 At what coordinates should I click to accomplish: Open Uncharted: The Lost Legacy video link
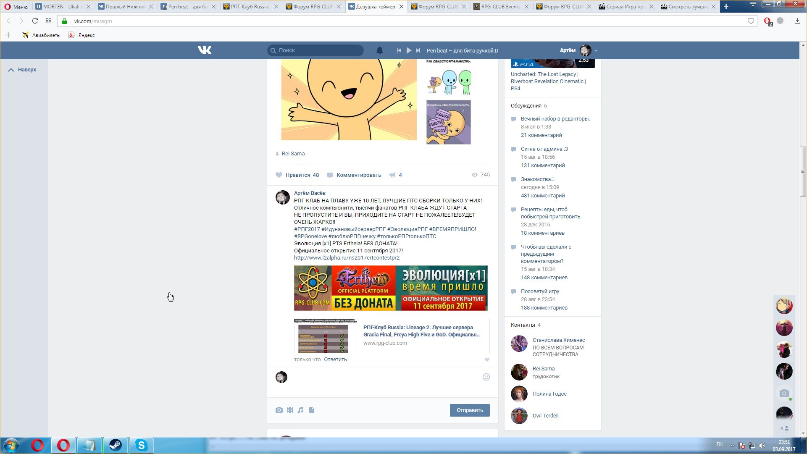[x=548, y=81]
